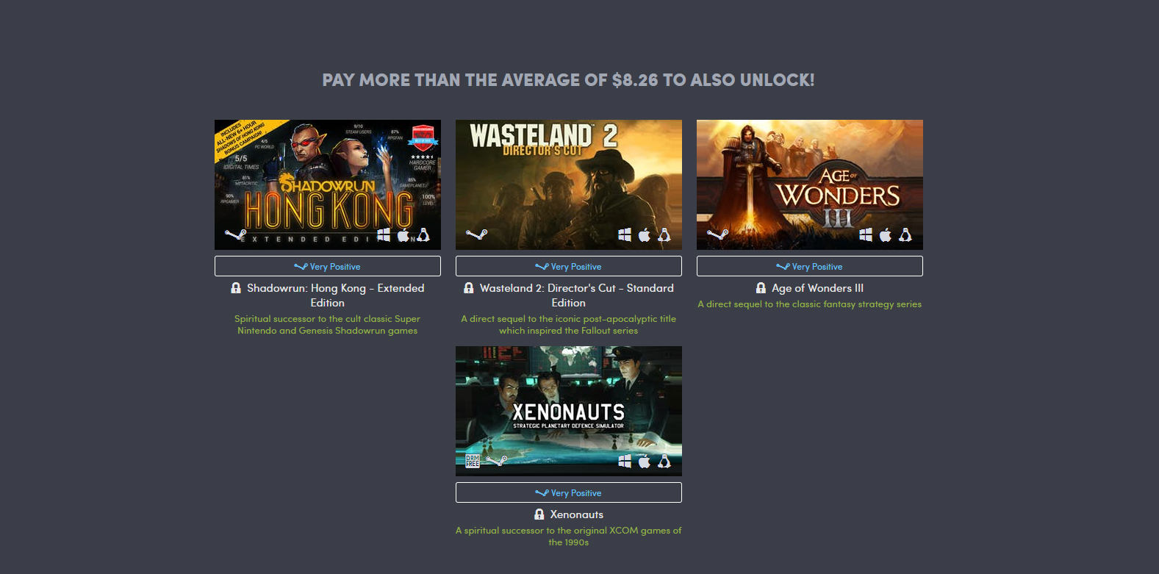Open the Age of Wonders III cover image

coord(810,184)
